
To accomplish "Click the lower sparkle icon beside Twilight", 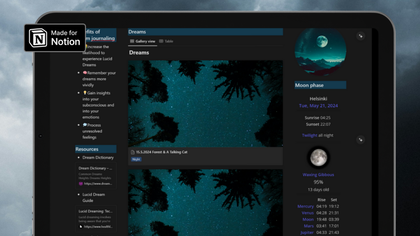I will pyautogui.click(x=361, y=140).
